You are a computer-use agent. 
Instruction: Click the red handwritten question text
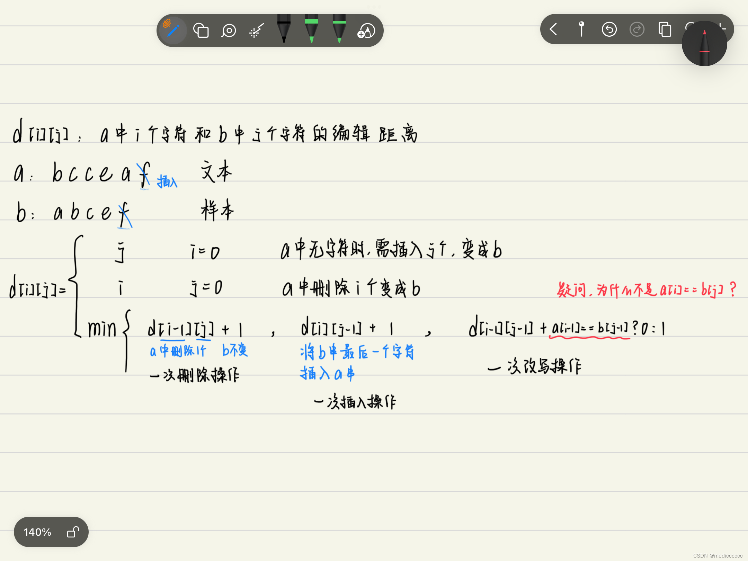point(646,290)
